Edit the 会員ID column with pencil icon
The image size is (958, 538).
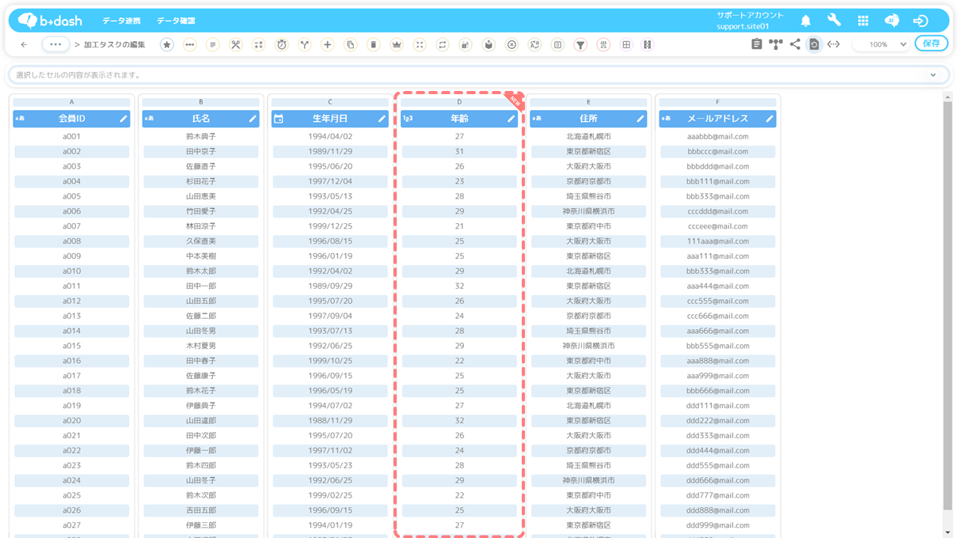pyautogui.click(x=124, y=119)
